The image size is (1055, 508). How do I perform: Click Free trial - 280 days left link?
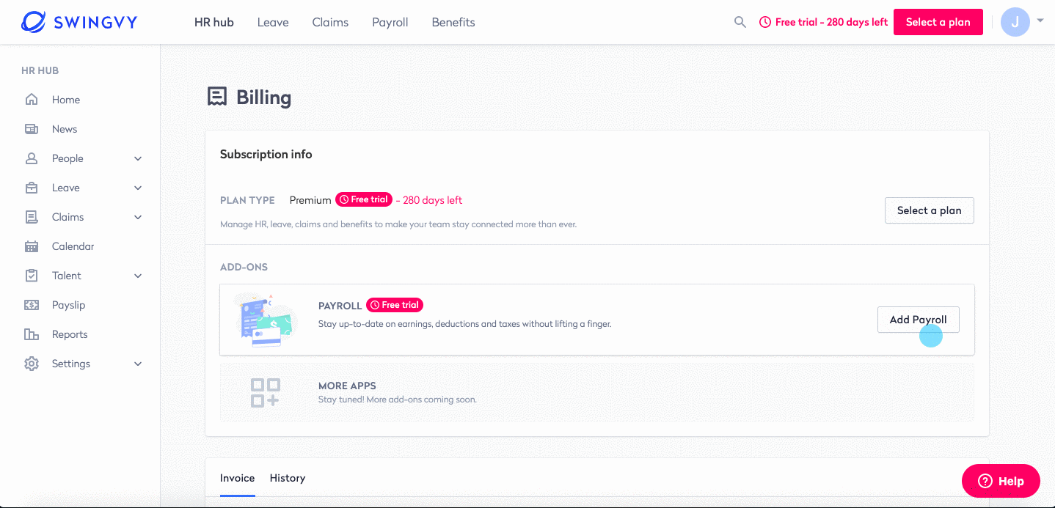[823, 22]
